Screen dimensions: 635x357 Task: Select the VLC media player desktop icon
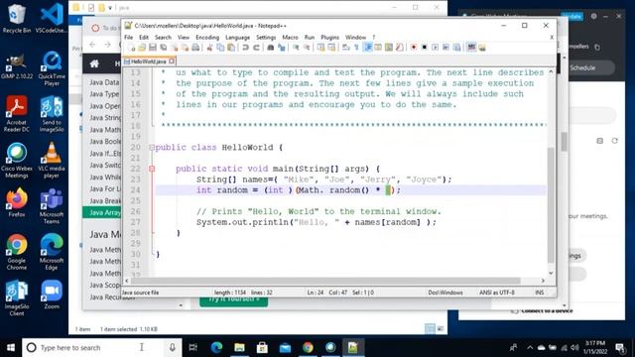pyautogui.click(x=52, y=161)
